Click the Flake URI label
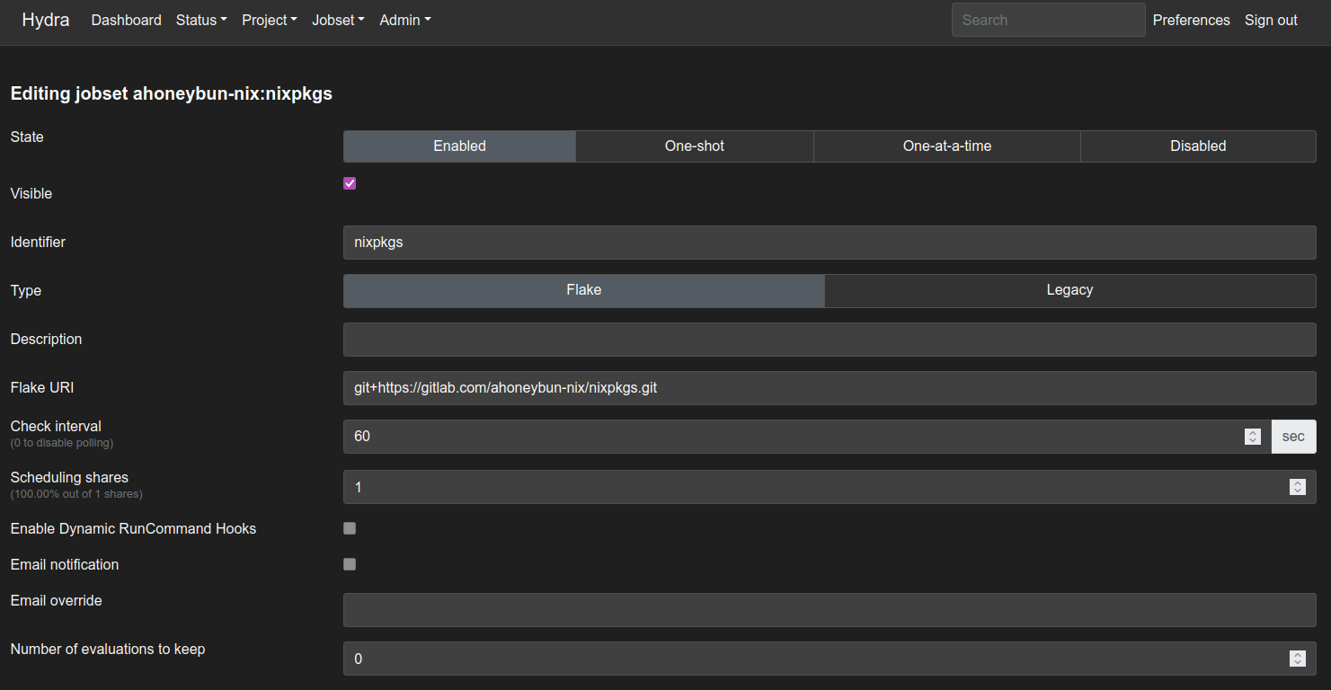Image resolution: width=1331 pixels, height=690 pixels. click(42, 387)
